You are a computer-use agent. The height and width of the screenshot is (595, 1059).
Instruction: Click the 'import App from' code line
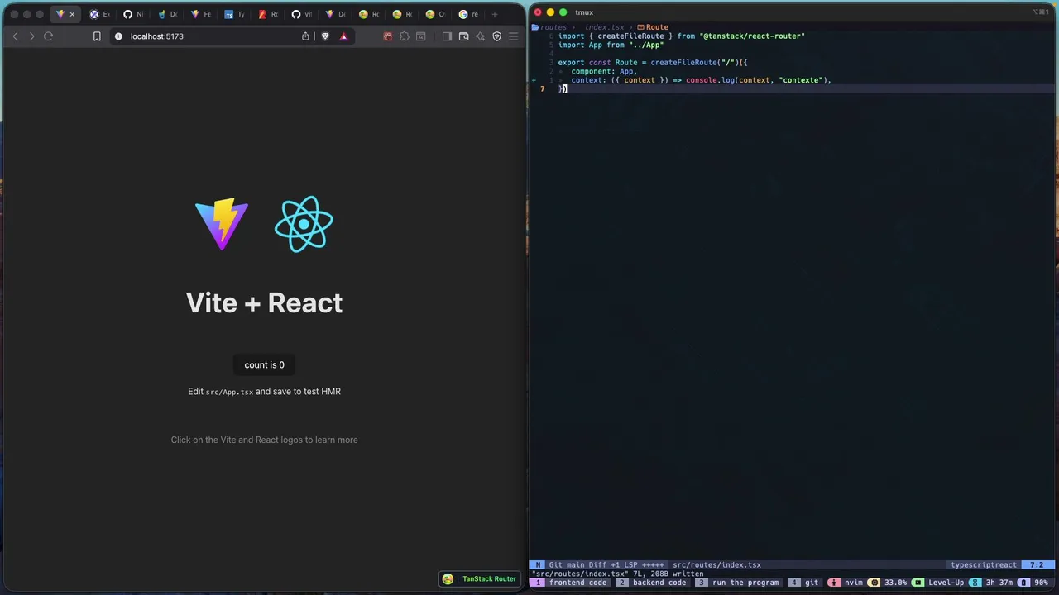pyautogui.click(x=611, y=45)
